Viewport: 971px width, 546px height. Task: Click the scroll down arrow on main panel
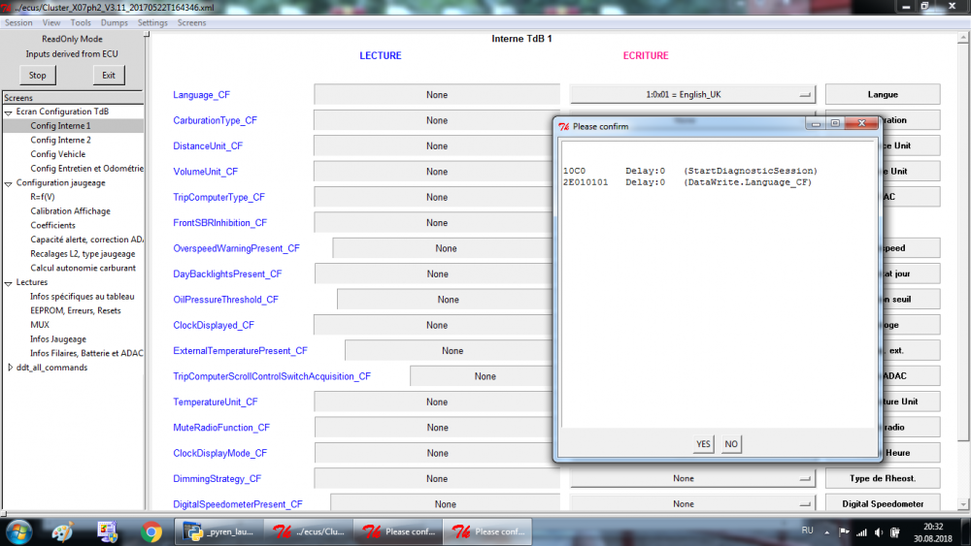tap(963, 504)
